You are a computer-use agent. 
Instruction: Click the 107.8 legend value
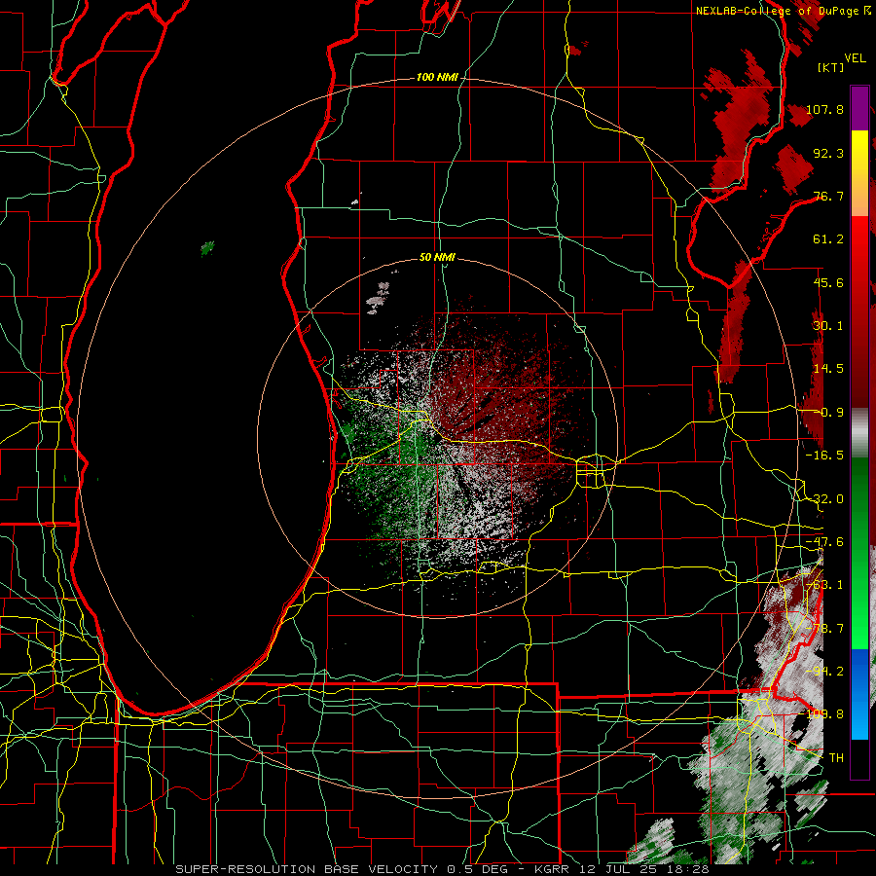click(x=824, y=109)
